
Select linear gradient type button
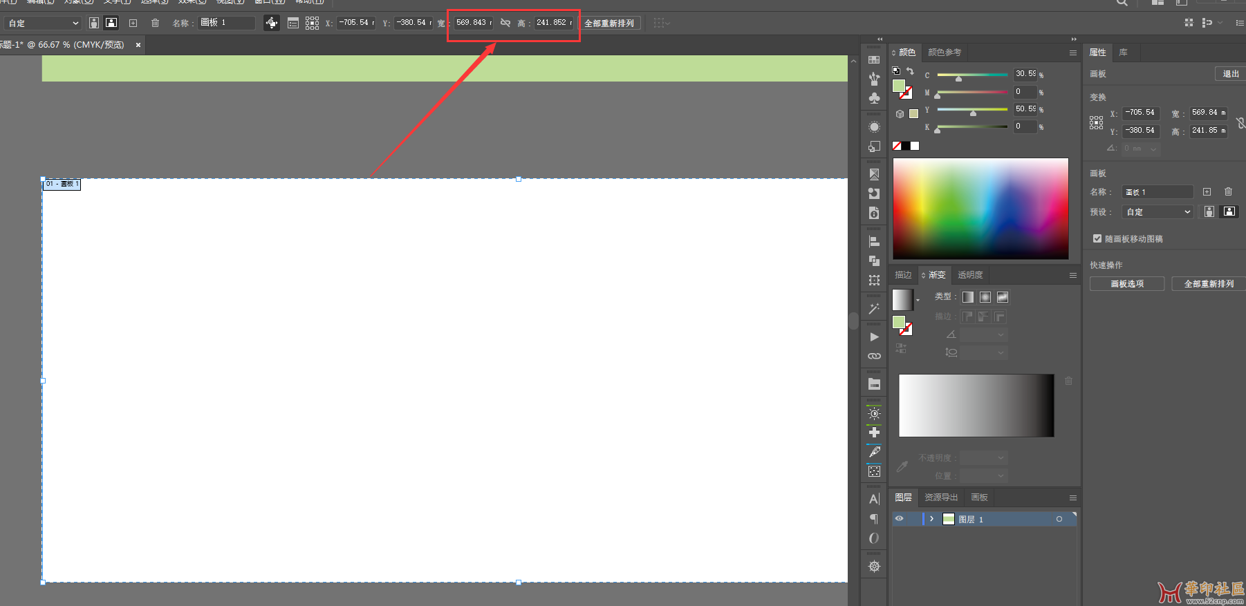point(968,297)
